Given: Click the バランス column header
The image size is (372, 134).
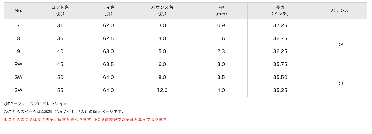Looking at the screenshot, I should [x=340, y=11].
